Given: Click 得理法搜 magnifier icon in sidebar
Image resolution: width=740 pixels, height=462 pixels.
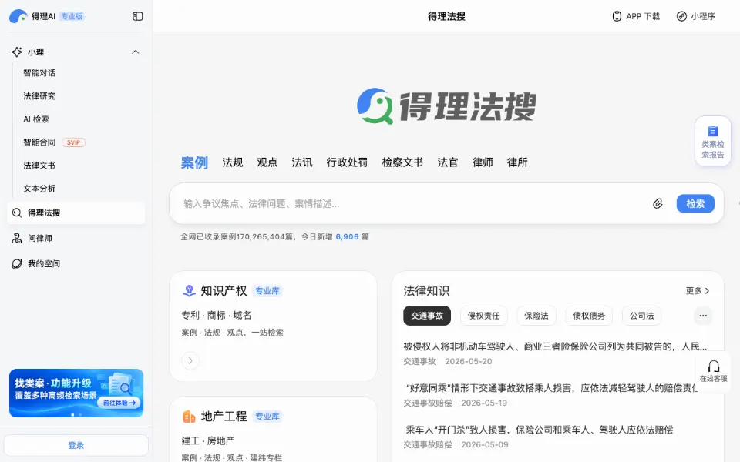Looking at the screenshot, I should click(x=17, y=213).
